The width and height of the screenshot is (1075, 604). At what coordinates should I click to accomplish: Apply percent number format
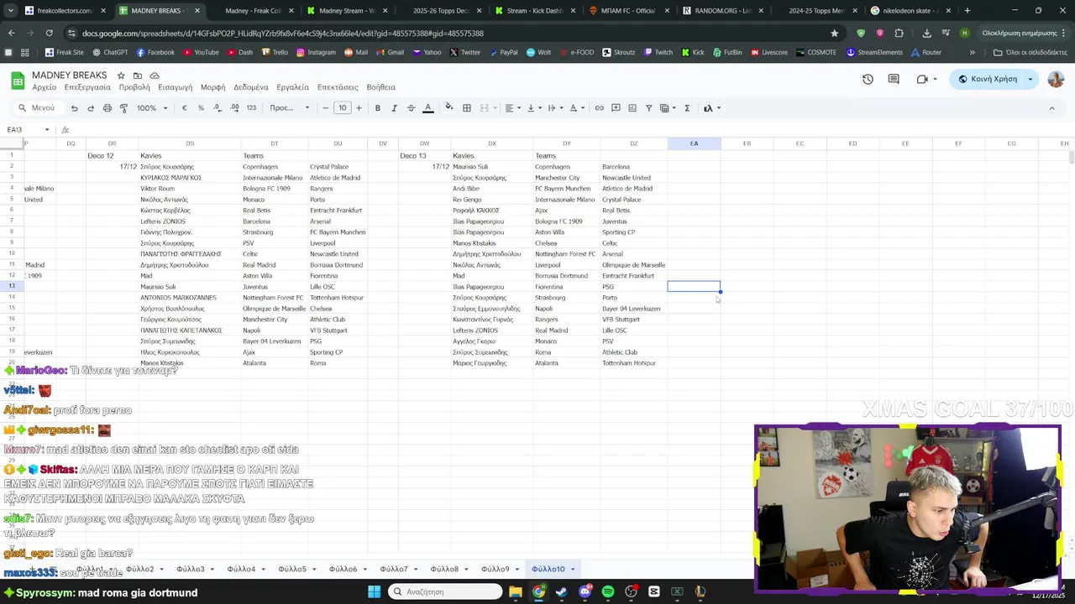pyautogui.click(x=201, y=108)
